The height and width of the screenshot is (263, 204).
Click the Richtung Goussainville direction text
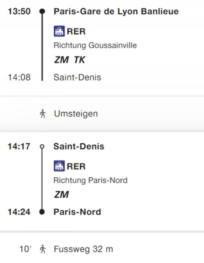click(x=95, y=45)
